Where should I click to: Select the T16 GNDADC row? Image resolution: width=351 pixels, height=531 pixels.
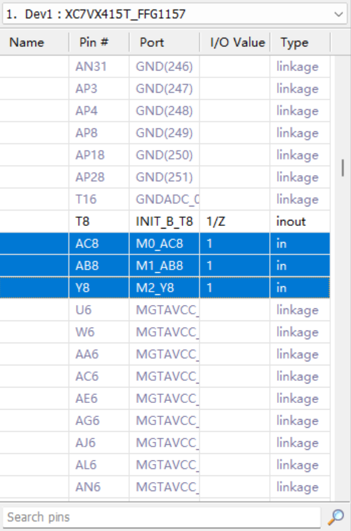click(x=165, y=199)
